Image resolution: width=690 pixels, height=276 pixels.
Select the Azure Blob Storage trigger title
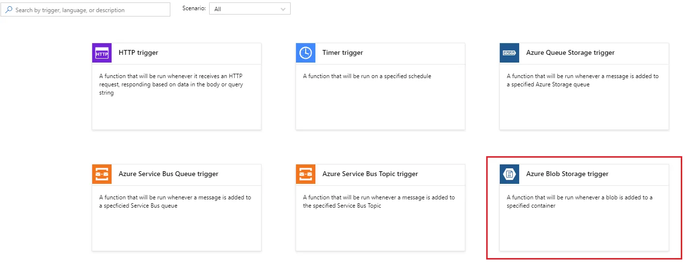pos(567,174)
